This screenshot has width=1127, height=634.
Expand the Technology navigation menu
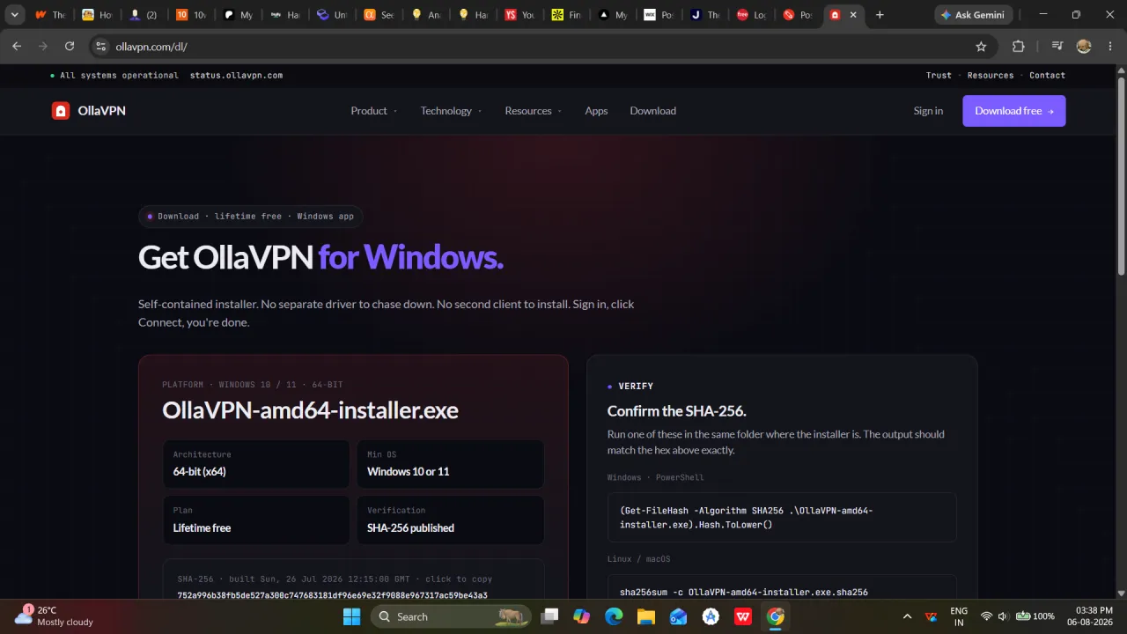(x=451, y=111)
